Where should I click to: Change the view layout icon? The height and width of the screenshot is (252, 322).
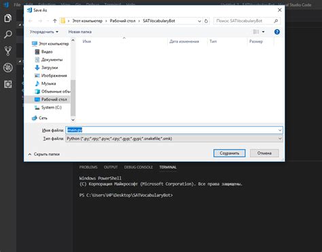point(256,32)
